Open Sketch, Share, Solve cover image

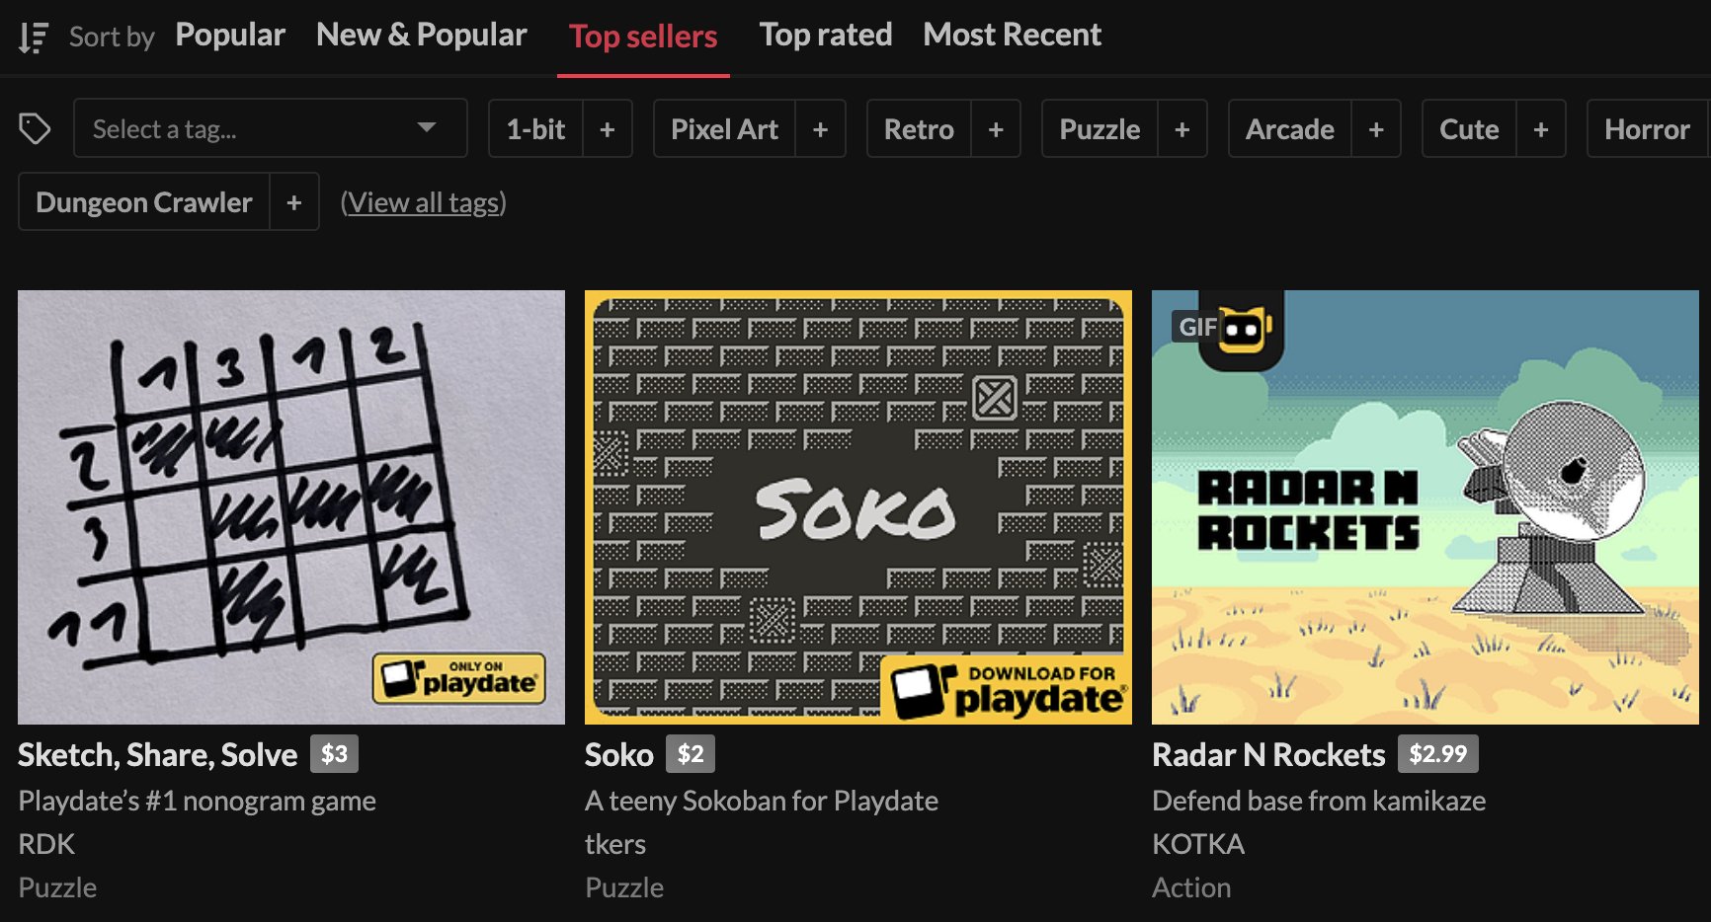pyautogui.click(x=291, y=506)
